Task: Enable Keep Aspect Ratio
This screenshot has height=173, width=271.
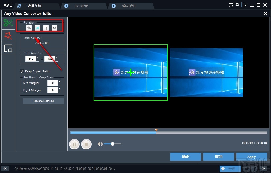Action: pos(22,71)
